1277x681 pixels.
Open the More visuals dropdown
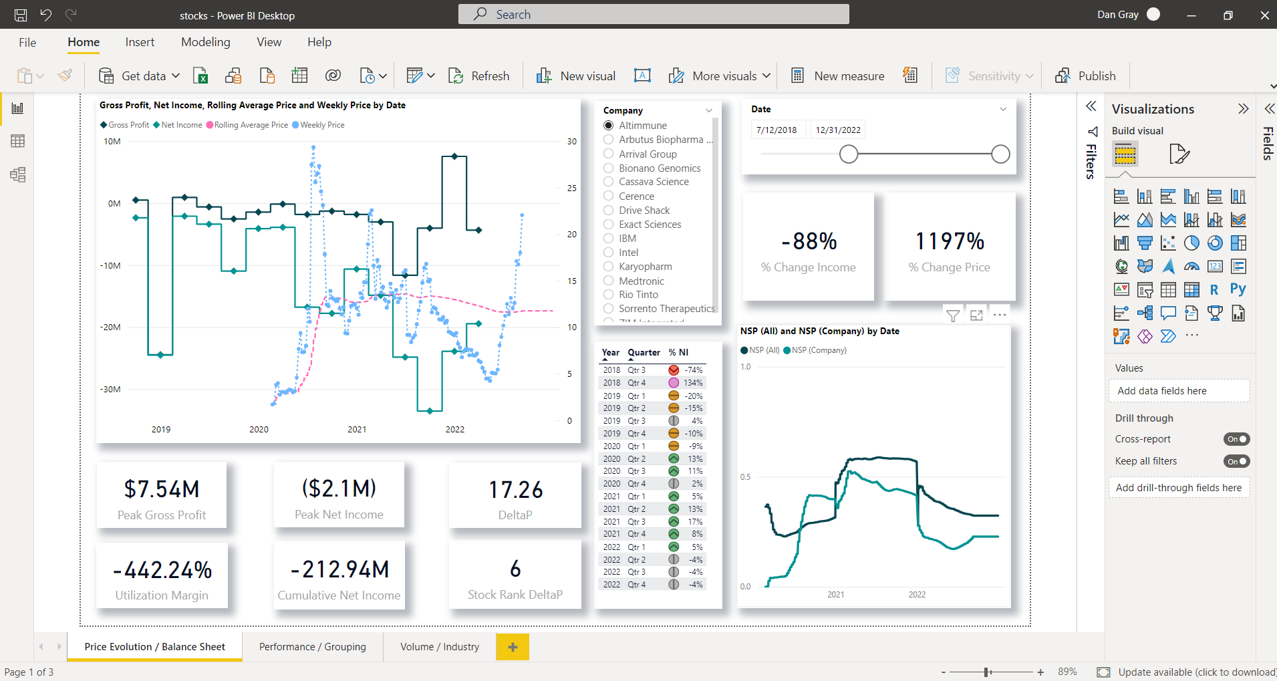766,76
